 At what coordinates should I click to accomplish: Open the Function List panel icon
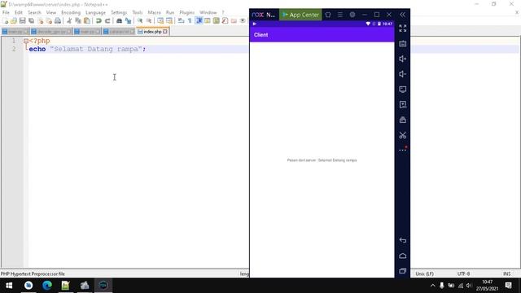225,21
